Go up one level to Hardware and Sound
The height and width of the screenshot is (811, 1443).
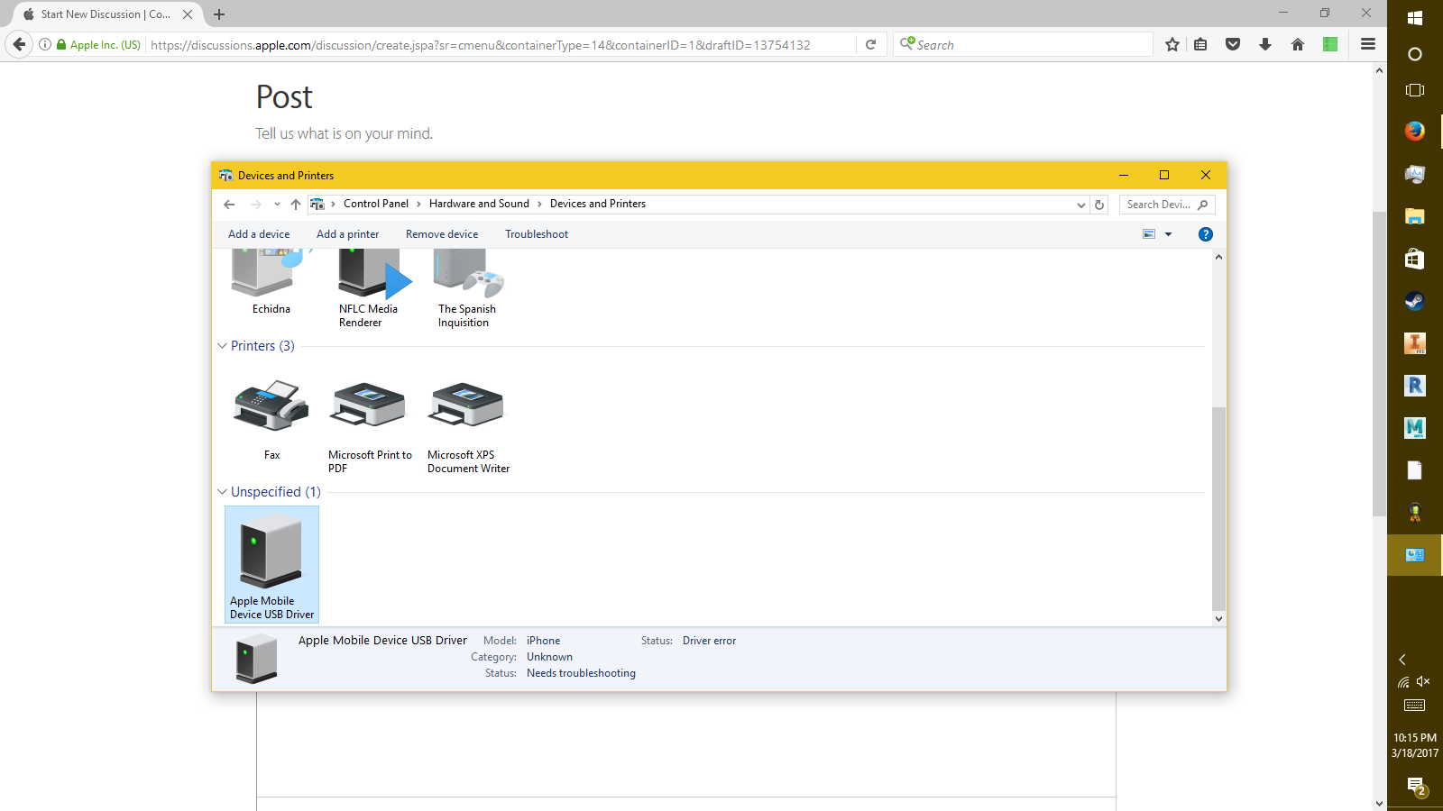pyautogui.click(x=296, y=205)
